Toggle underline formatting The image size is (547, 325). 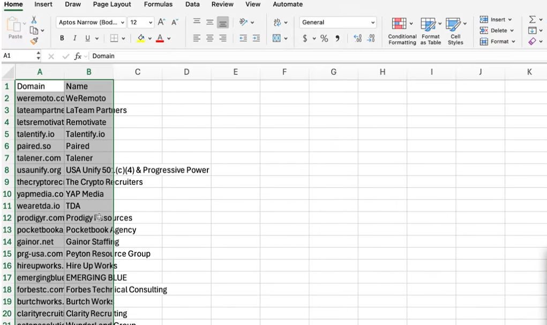click(87, 39)
